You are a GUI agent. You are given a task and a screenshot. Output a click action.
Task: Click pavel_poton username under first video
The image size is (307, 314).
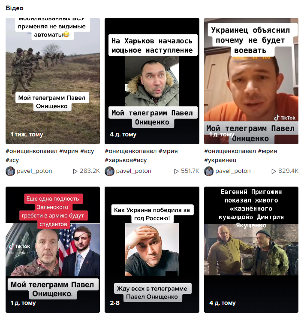click(34, 171)
